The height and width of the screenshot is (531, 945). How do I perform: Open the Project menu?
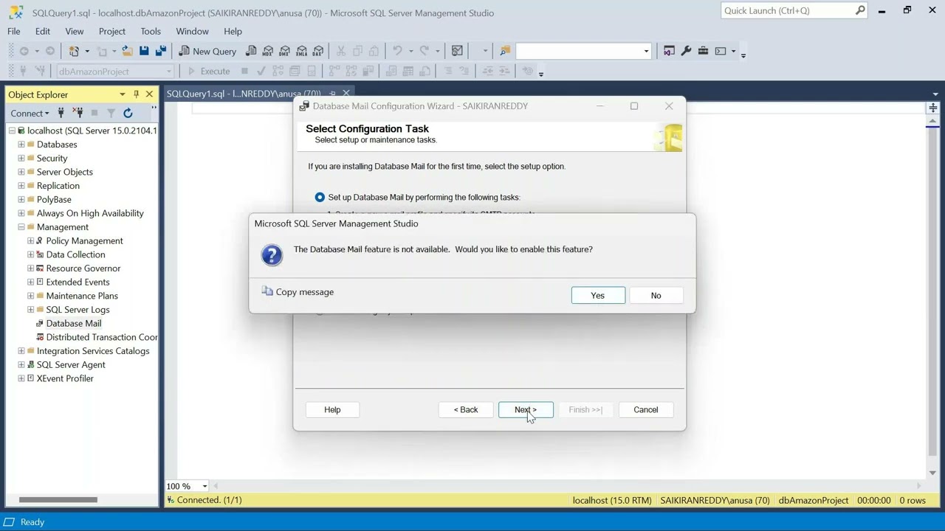[x=112, y=31]
